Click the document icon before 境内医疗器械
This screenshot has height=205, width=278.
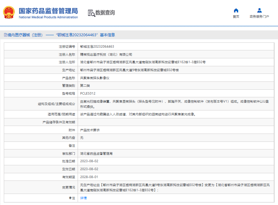[5, 35]
